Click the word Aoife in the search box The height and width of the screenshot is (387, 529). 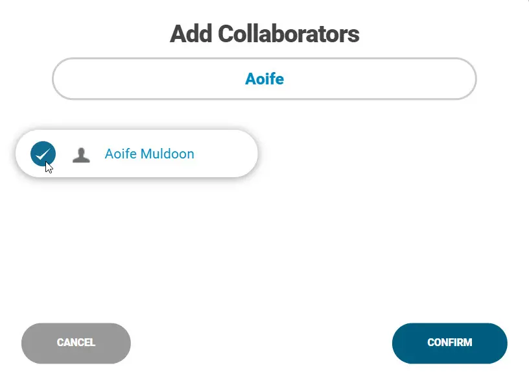click(x=264, y=79)
